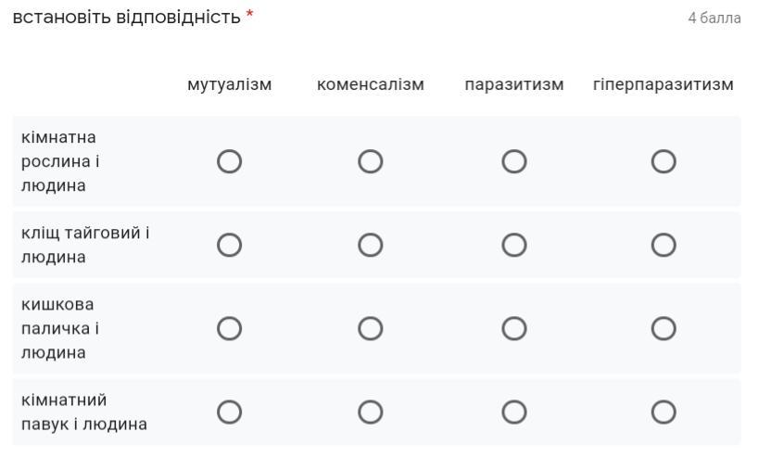Select паразитизм for кишкова паличка і людина
The height and width of the screenshot is (457, 771).
pyautogui.click(x=514, y=328)
